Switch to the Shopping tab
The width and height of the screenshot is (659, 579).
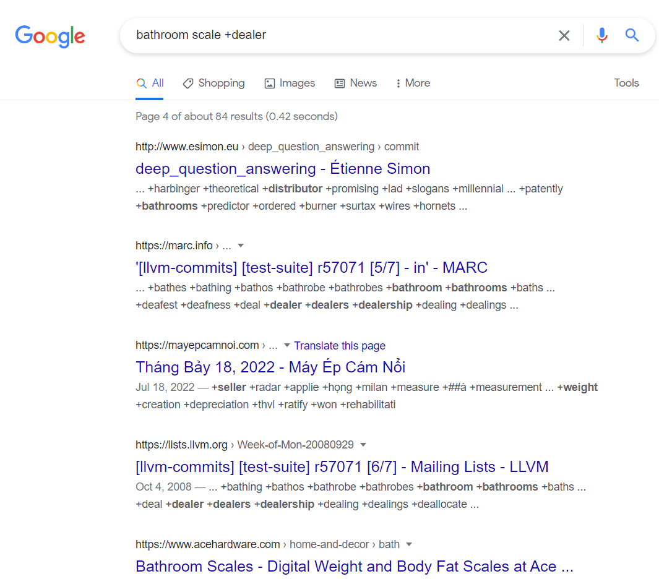coord(214,83)
